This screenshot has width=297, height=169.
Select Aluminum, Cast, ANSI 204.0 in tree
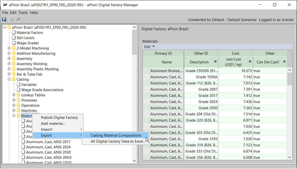[x=49, y=157]
